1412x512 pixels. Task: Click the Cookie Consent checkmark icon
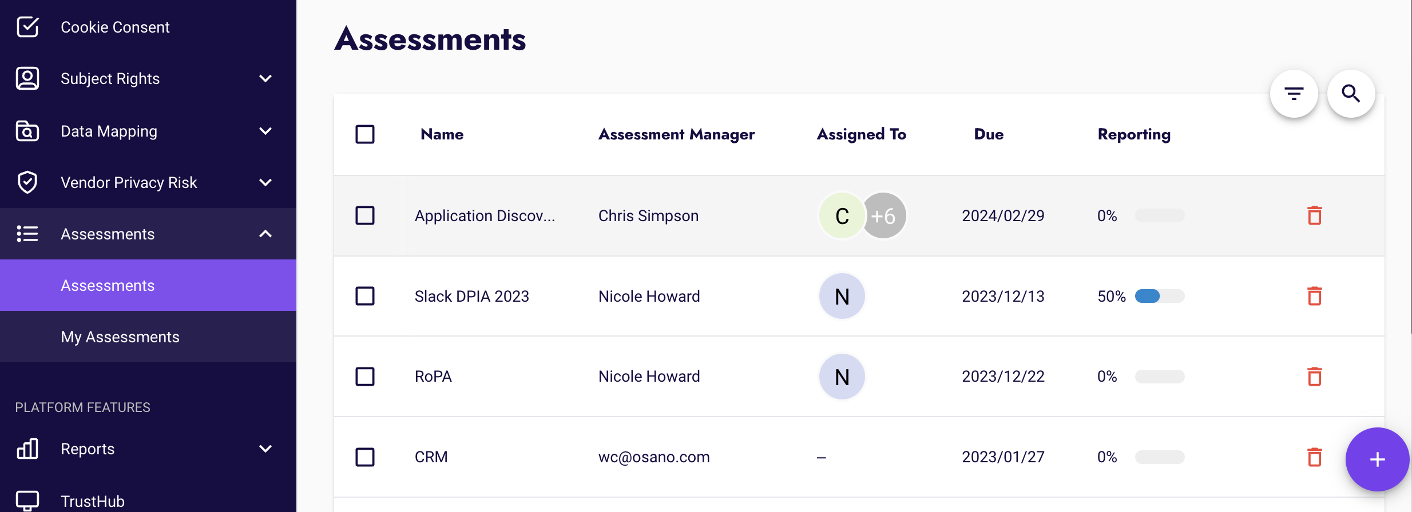tap(27, 27)
